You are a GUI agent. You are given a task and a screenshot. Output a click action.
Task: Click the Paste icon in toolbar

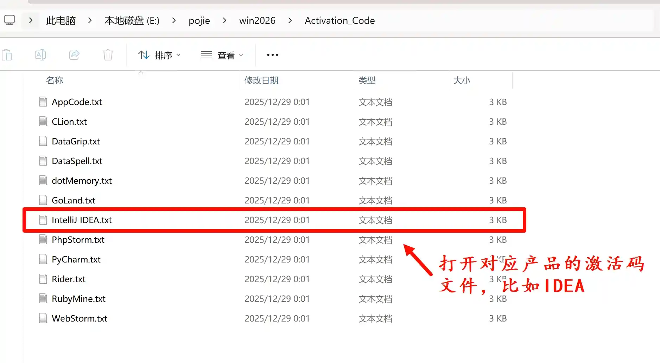(x=7, y=55)
